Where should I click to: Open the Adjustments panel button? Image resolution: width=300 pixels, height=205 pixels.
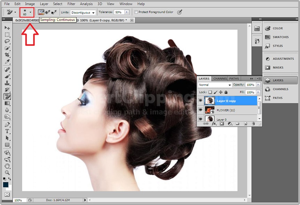tap(280, 59)
